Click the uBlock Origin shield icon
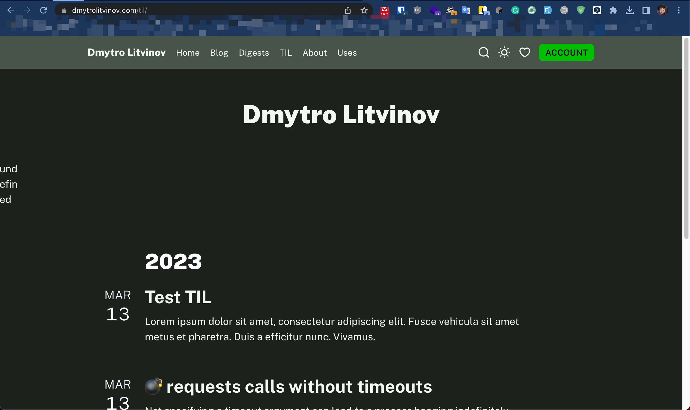 (417, 10)
